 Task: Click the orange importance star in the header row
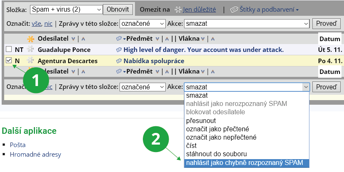coord(30,39)
